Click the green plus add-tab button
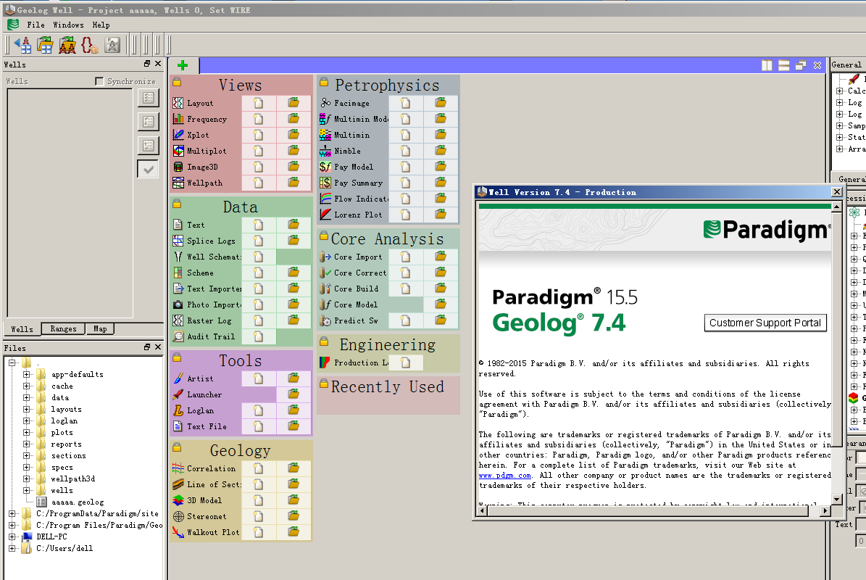This screenshot has height=580, width=866. tap(183, 66)
